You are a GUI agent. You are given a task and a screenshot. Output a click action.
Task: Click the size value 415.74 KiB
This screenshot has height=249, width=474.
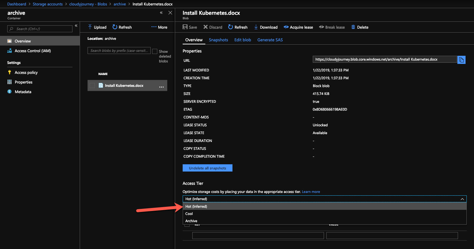point(321,94)
